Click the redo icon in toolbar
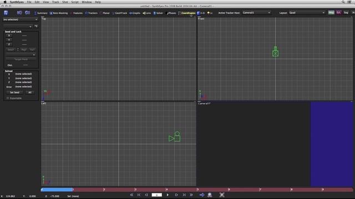Screen dimensions: 355x199 (x=27, y=13)
